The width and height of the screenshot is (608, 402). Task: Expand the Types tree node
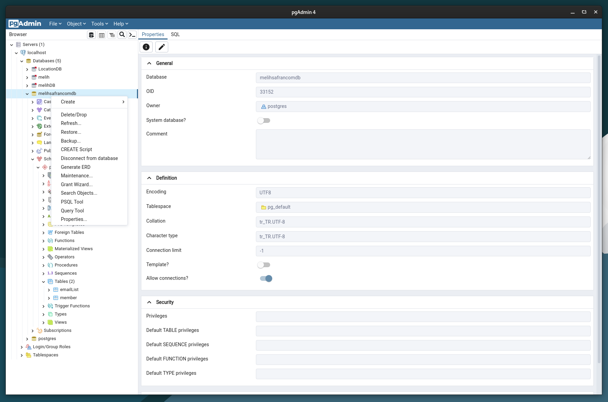[x=44, y=315]
